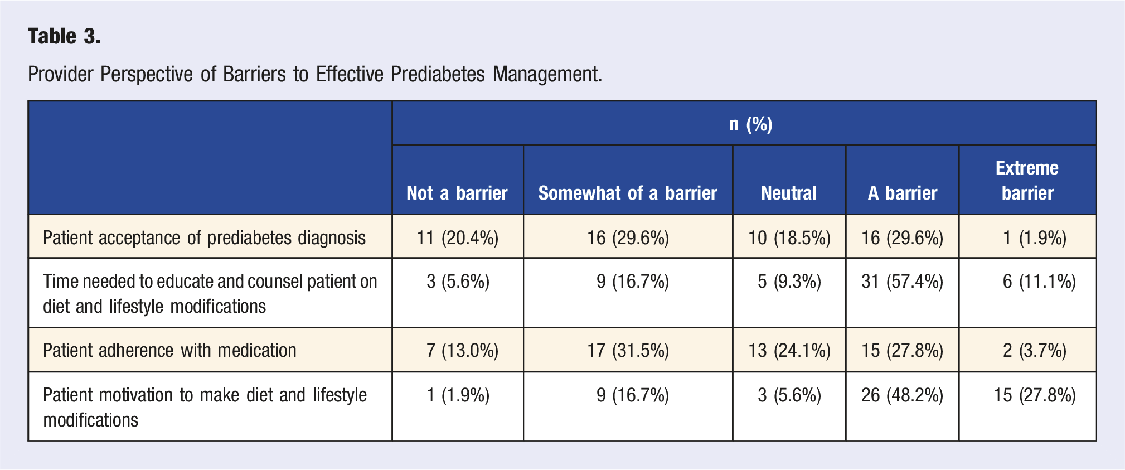Click the 'Neutral' column header

click(x=789, y=193)
